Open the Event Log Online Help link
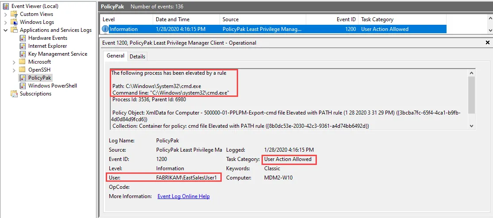Image resolution: width=493 pixels, height=218 pixels. [183, 196]
